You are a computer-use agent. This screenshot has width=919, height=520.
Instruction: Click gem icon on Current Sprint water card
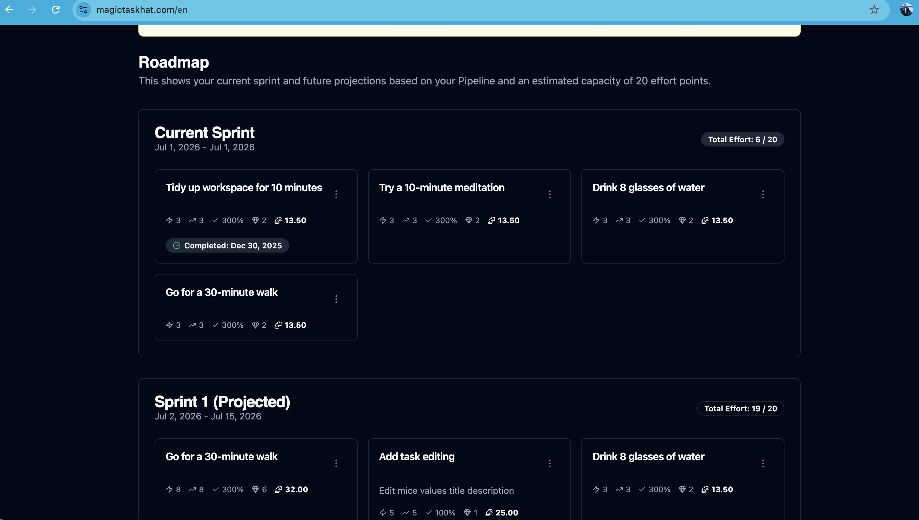coord(682,220)
